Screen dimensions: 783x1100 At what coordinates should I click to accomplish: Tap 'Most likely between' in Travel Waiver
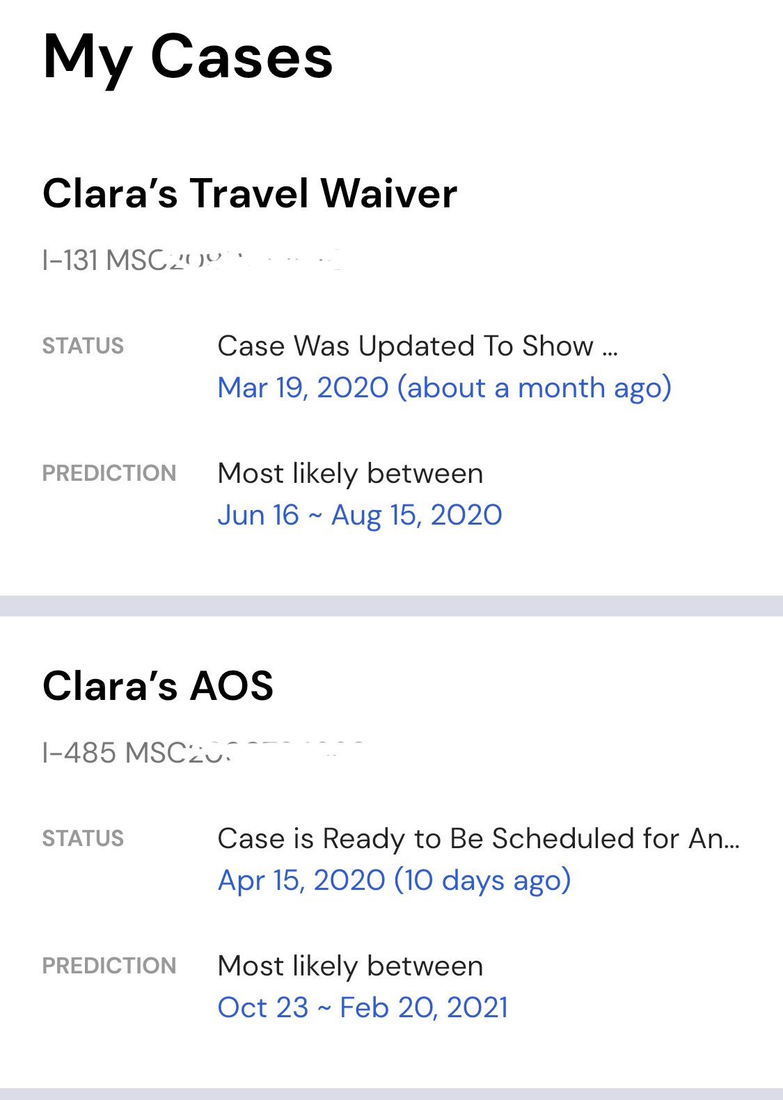click(x=350, y=473)
